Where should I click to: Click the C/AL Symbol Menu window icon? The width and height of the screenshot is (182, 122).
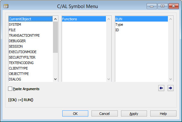click(x=6, y=6)
